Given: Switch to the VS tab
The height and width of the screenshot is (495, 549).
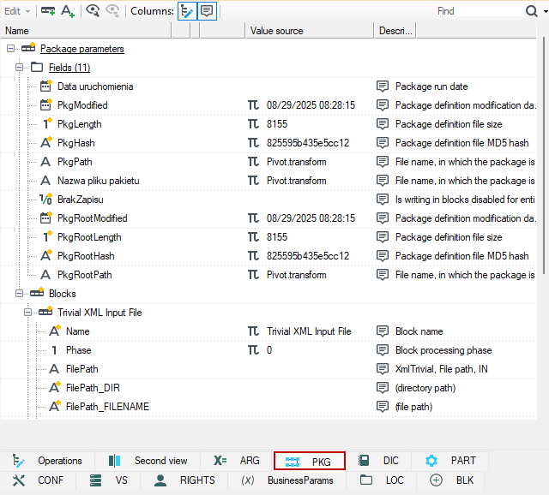Looking at the screenshot, I should (x=108, y=480).
